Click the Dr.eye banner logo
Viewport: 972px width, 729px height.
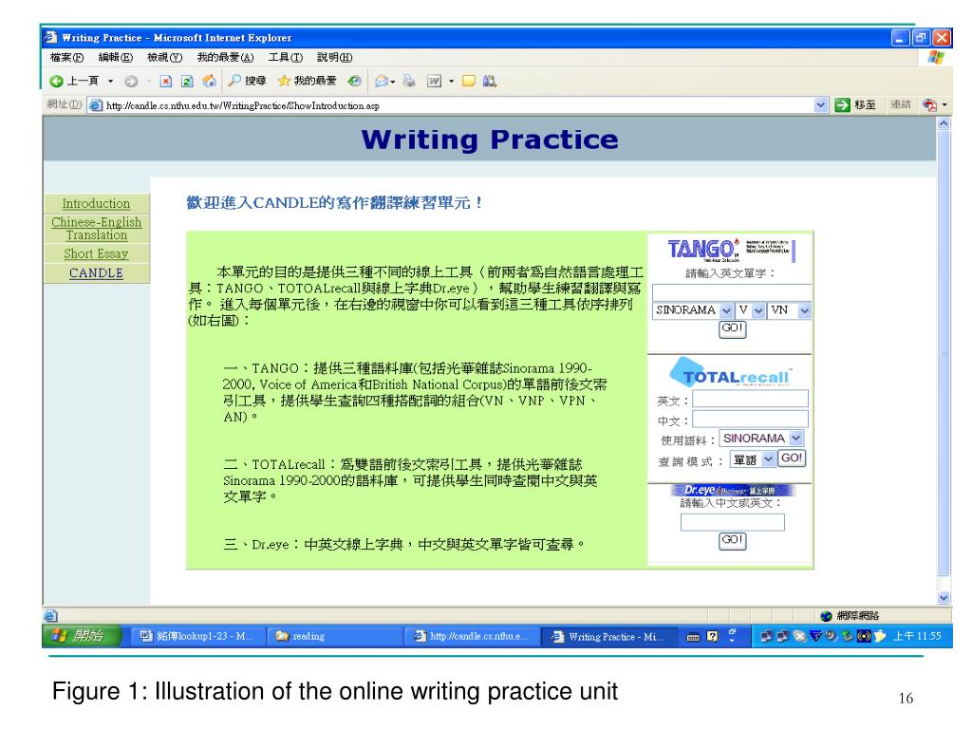click(733, 491)
